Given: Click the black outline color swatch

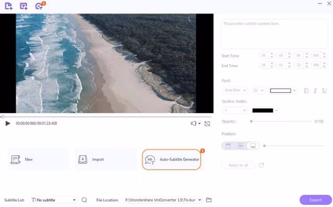Looking at the screenshot, I should tap(263, 111).
